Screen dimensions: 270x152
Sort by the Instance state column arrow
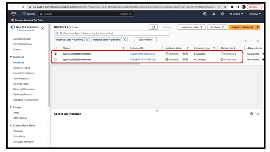pyautogui.click(x=187, y=48)
